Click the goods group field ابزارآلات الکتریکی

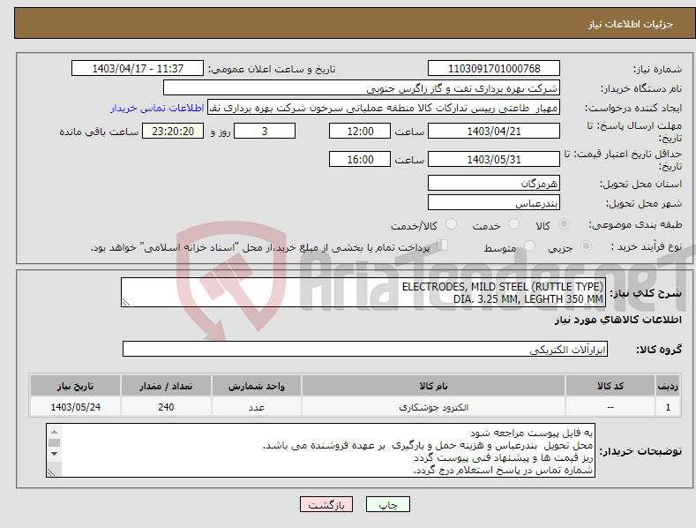[365, 349]
